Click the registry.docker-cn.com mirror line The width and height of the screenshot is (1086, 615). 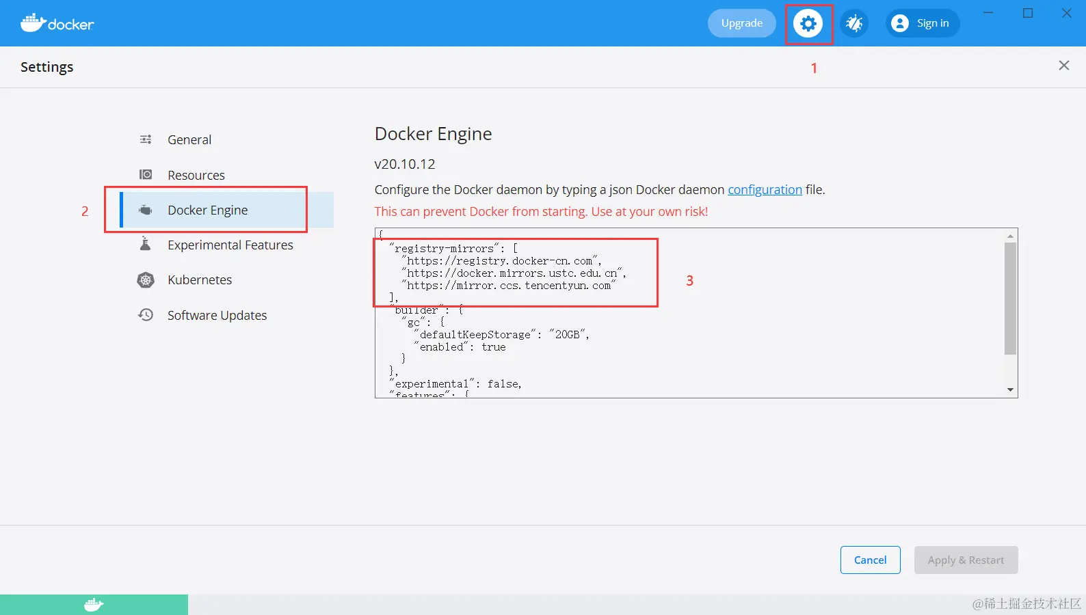click(502, 261)
